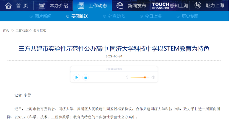Open the 历史专题 submenu link
The image size is (229, 122).
[190, 16]
